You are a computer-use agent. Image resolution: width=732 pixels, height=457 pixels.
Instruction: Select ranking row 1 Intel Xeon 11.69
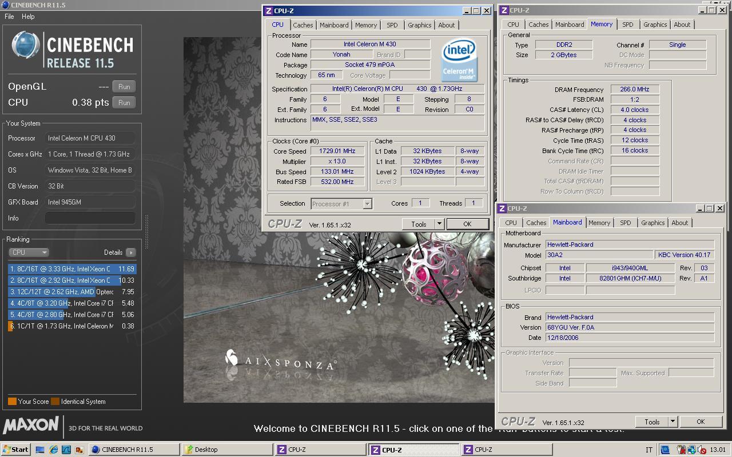(72, 269)
